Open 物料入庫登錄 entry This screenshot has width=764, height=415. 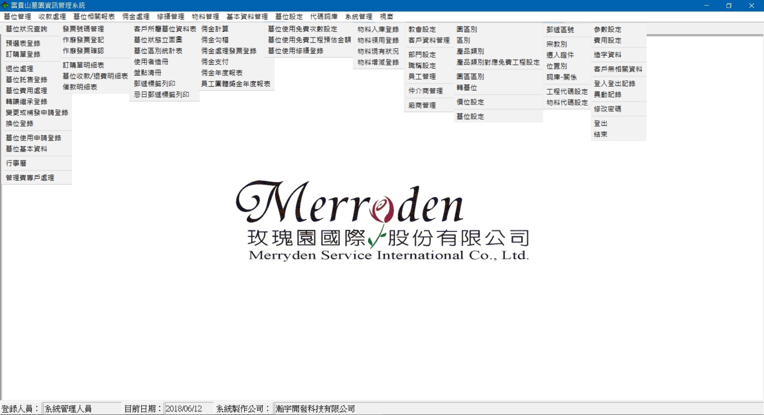point(378,29)
